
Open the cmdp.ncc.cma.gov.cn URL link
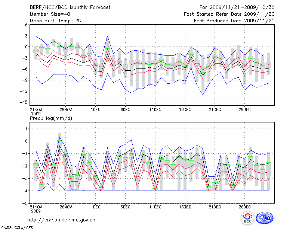point(61,220)
